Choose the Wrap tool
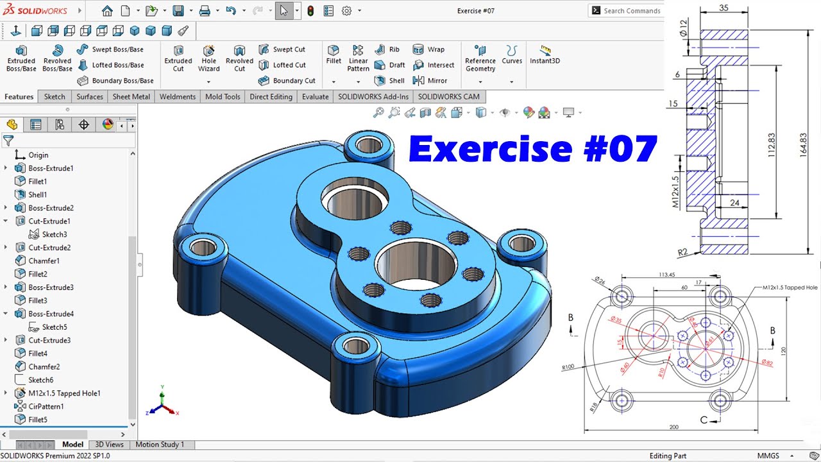Image resolution: width=821 pixels, height=462 pixels. pos(428,49)
